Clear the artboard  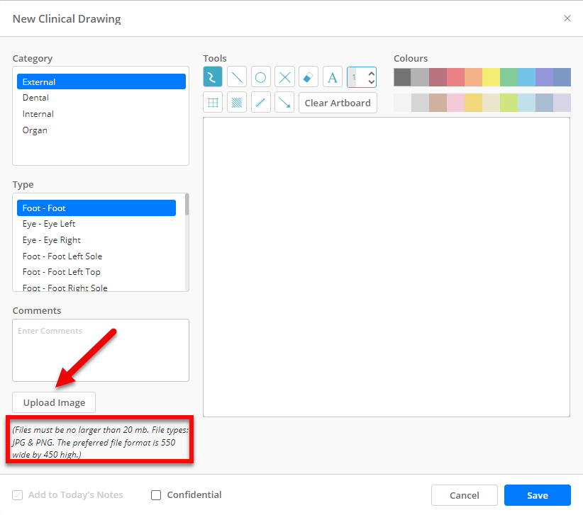[338, 103]
